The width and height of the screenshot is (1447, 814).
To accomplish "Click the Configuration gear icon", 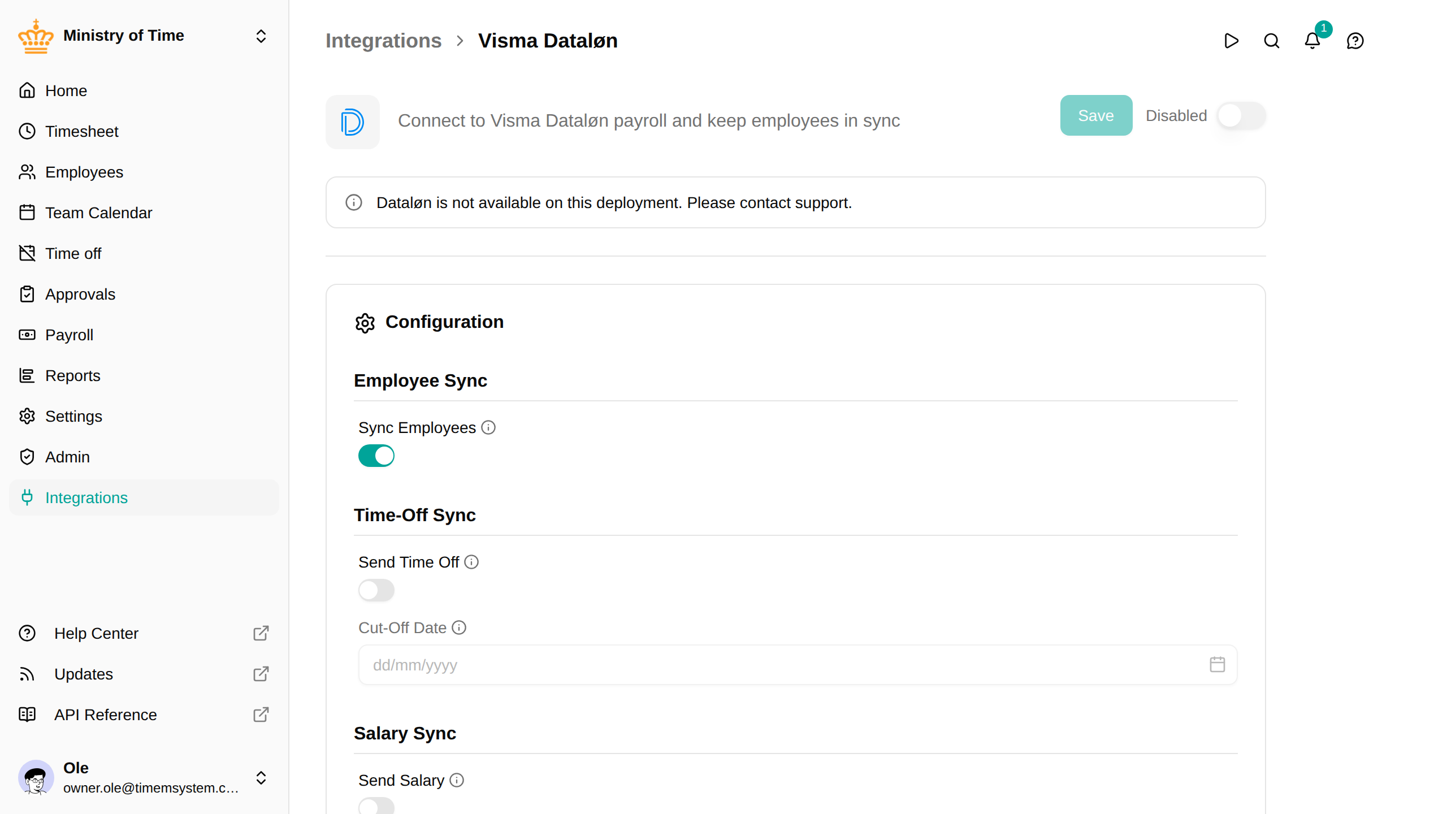I will 365,323.
